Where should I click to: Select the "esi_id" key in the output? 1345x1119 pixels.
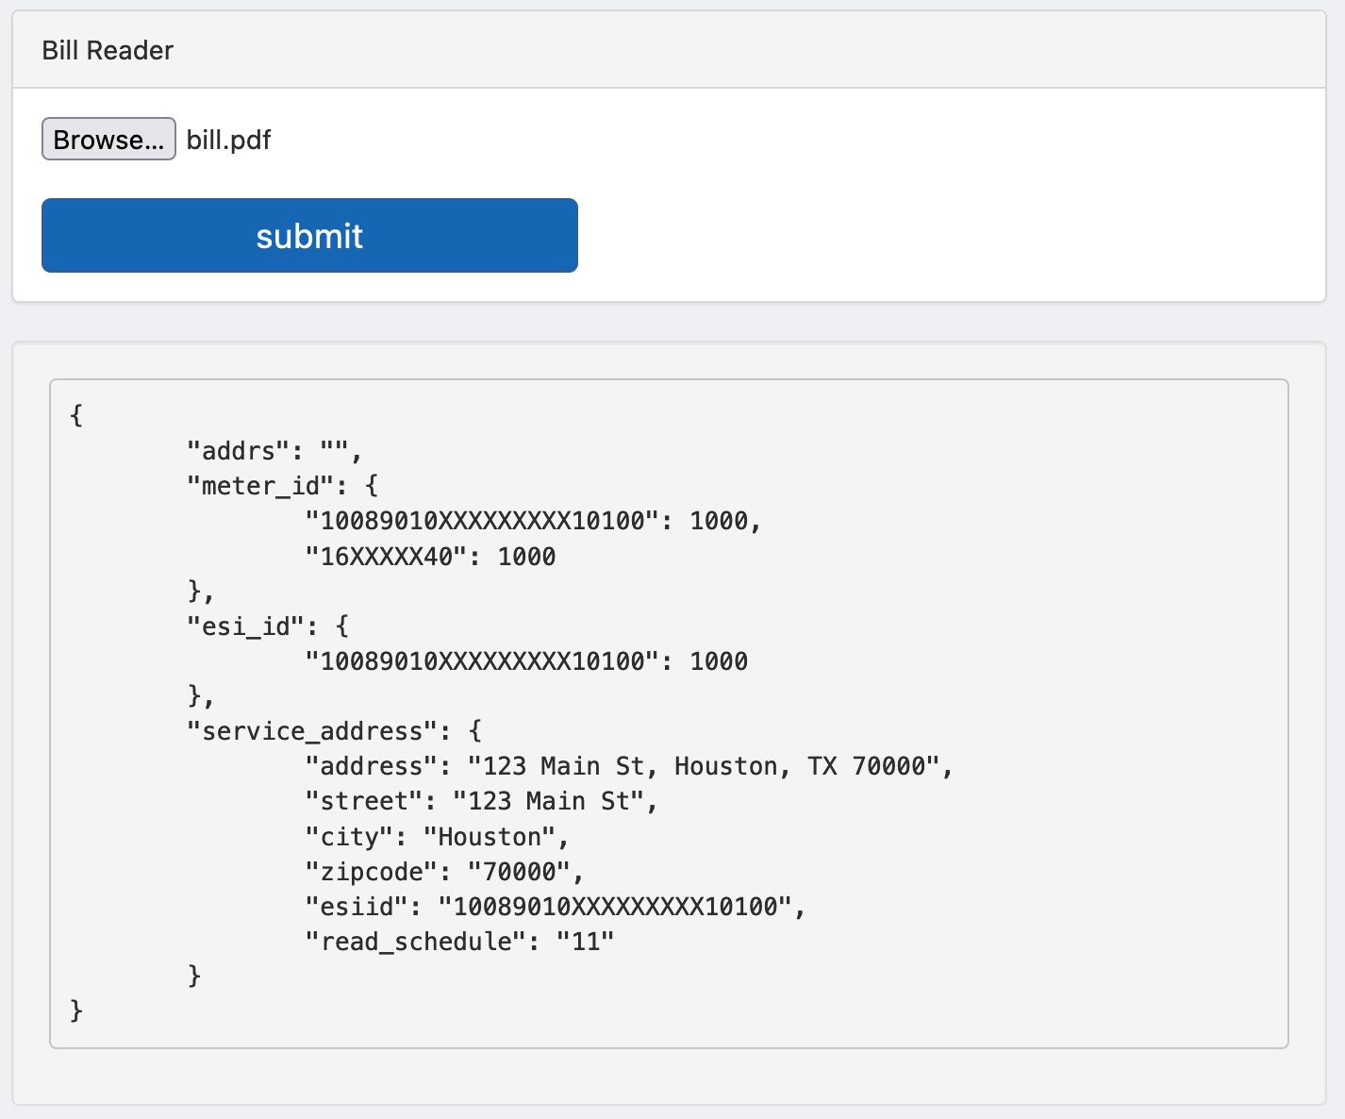tap(245, 626)
